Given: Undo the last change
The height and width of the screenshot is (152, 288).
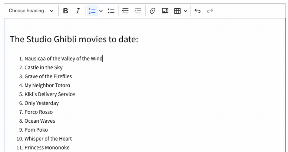Looking at the screenshot, I should (198, 11).
